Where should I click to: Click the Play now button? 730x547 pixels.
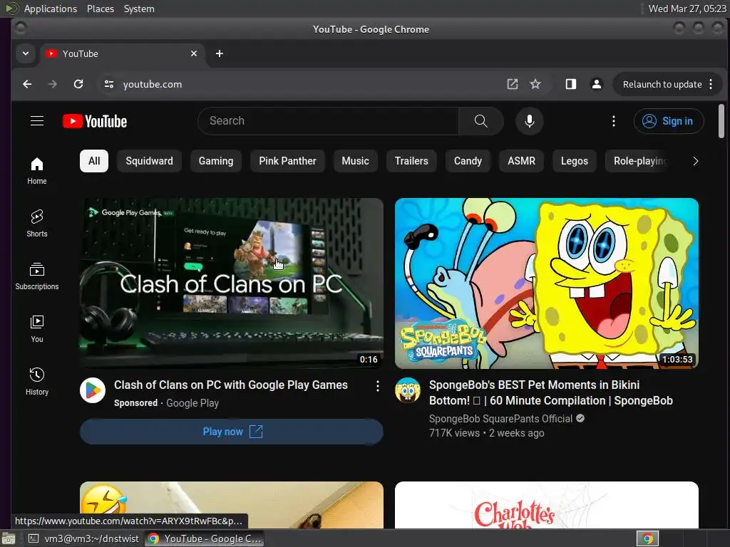tap(232, 432)
